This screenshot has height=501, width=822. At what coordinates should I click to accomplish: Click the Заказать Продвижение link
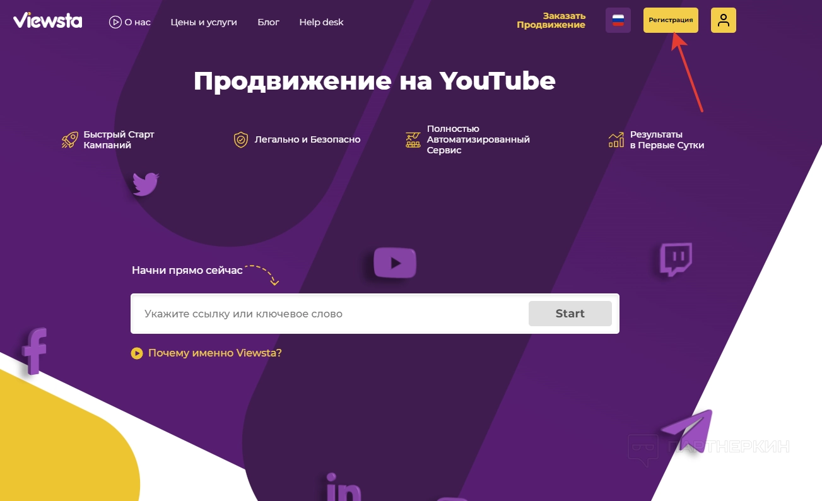(x=551, y=20)
